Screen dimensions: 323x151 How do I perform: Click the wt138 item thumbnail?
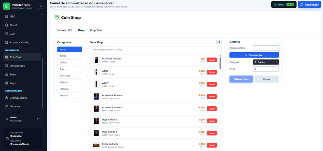click(96, 72)
